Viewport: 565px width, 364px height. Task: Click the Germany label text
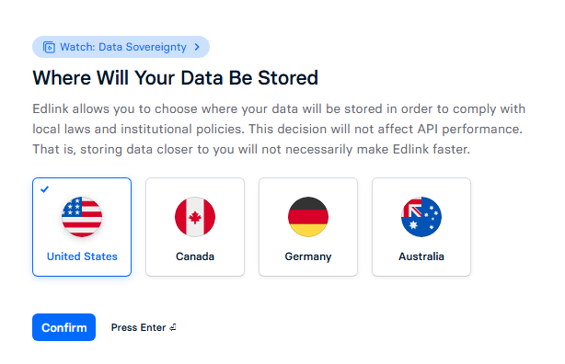[x=308, y=256]
